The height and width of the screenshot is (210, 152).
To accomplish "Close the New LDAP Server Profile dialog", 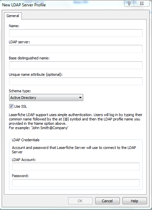I will pyautogui.click(x=142, y=3).
